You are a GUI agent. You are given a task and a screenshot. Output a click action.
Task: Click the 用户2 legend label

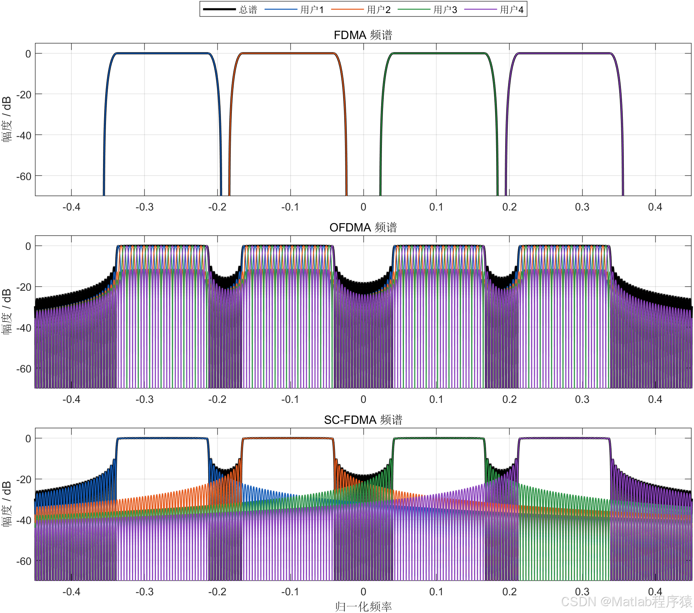(379, 9)
